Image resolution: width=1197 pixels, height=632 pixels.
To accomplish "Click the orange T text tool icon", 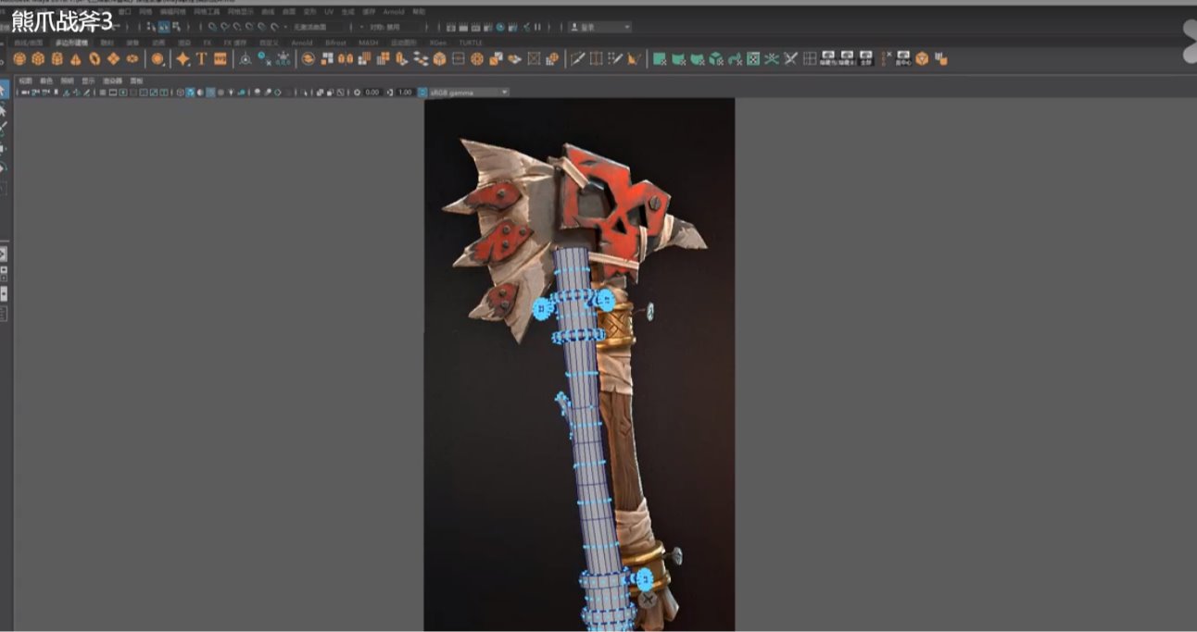I will coord(201,59).
